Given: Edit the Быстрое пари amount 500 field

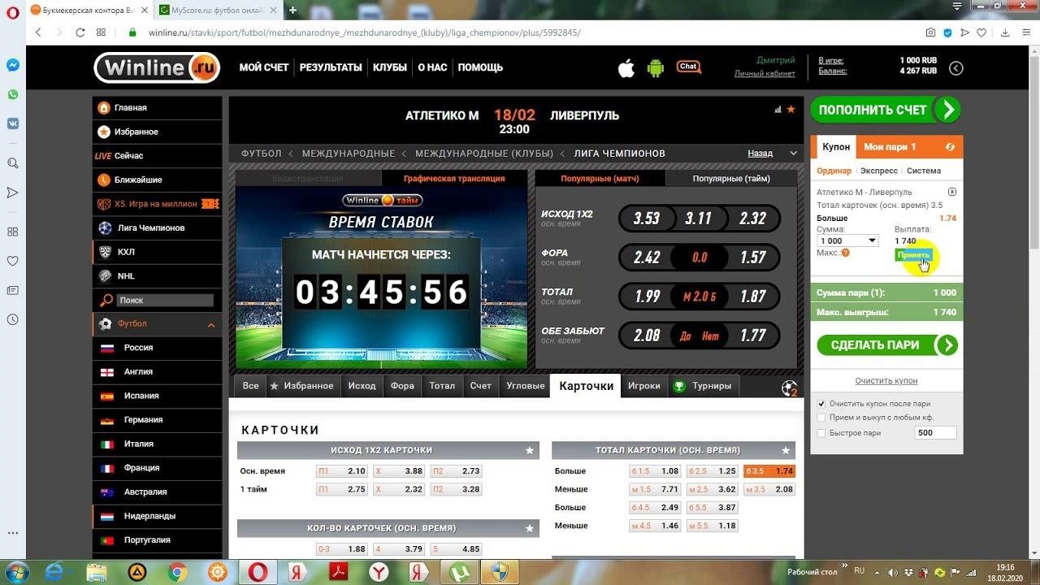Looking at the screenshot, I should coord(935,433).
